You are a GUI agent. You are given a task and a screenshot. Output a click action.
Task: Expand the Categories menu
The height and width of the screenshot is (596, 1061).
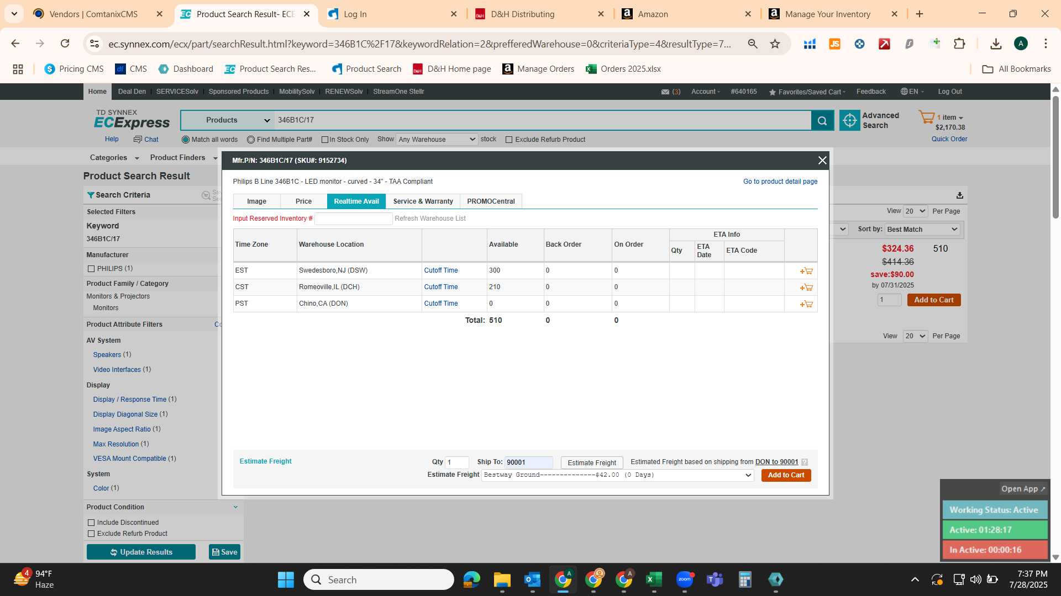(114, 158)
